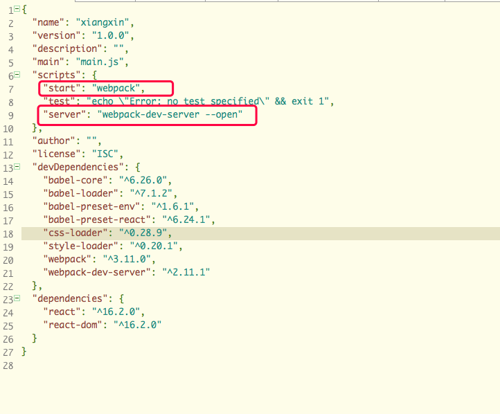Viewport: 500px width, 414px height.
Task: Click the "start" key on line 7
Action: coord(62,89)
